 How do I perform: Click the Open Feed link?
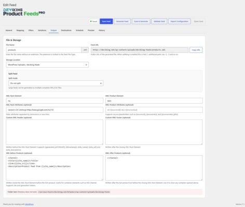coord(198,21)
